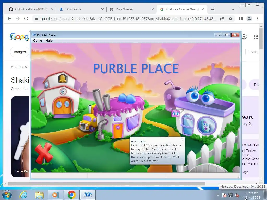267x200 pixels.
Task: Bookmark this page with the star icon
Action: click(230, 18)
